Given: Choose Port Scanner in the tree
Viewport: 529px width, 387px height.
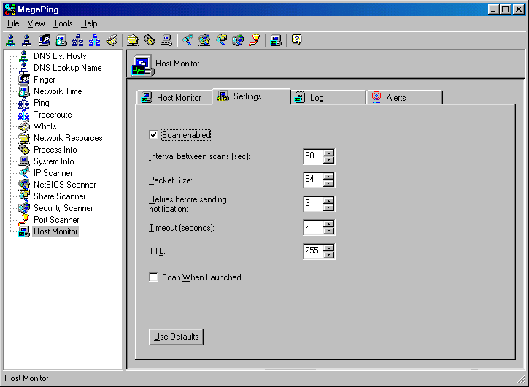Looking at the screenshot, I should [x=56, y=220].
